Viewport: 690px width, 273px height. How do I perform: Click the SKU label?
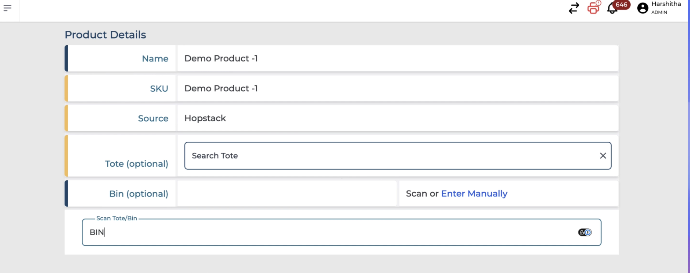click(159, 88)
